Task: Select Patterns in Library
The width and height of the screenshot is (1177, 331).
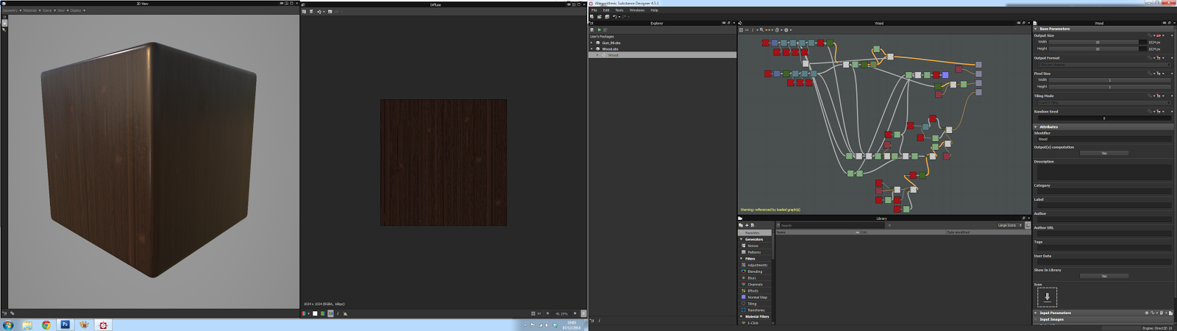Action: (754, 252)
